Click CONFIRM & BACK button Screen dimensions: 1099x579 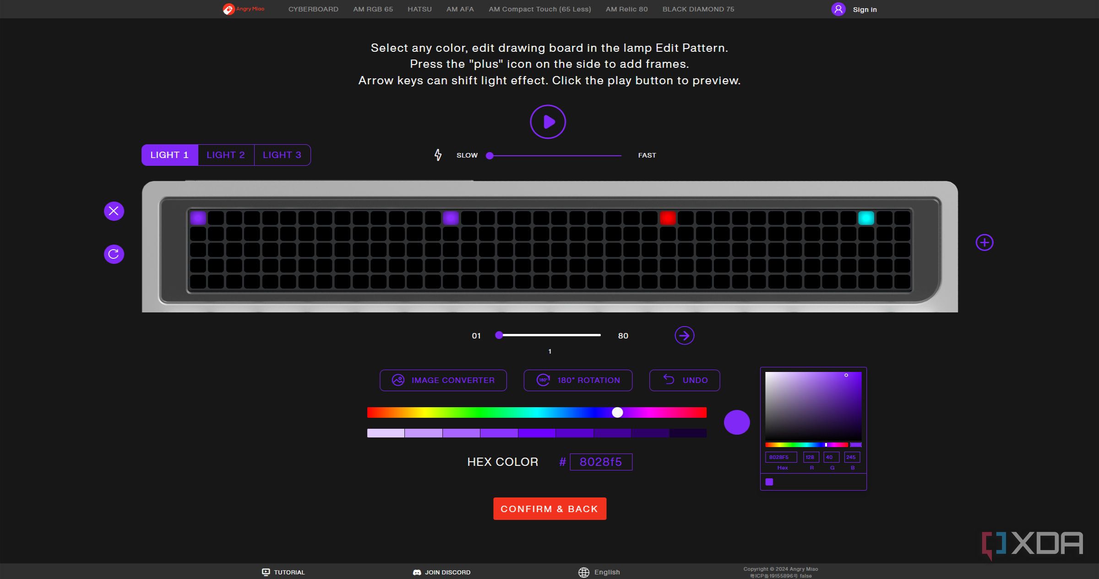click(x=549, y=509)
